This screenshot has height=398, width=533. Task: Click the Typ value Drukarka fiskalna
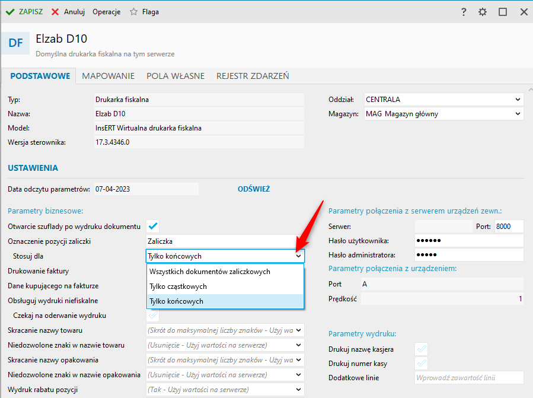(x=199, y=100)
